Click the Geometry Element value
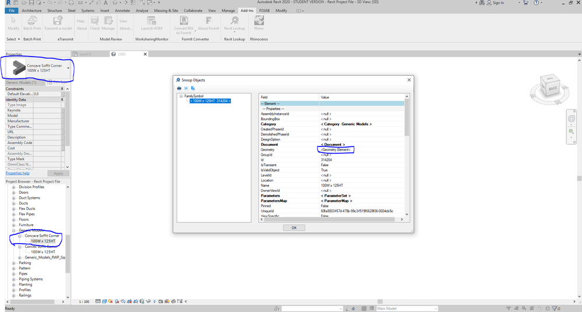 pyautogui.click(x=336, y=150)
